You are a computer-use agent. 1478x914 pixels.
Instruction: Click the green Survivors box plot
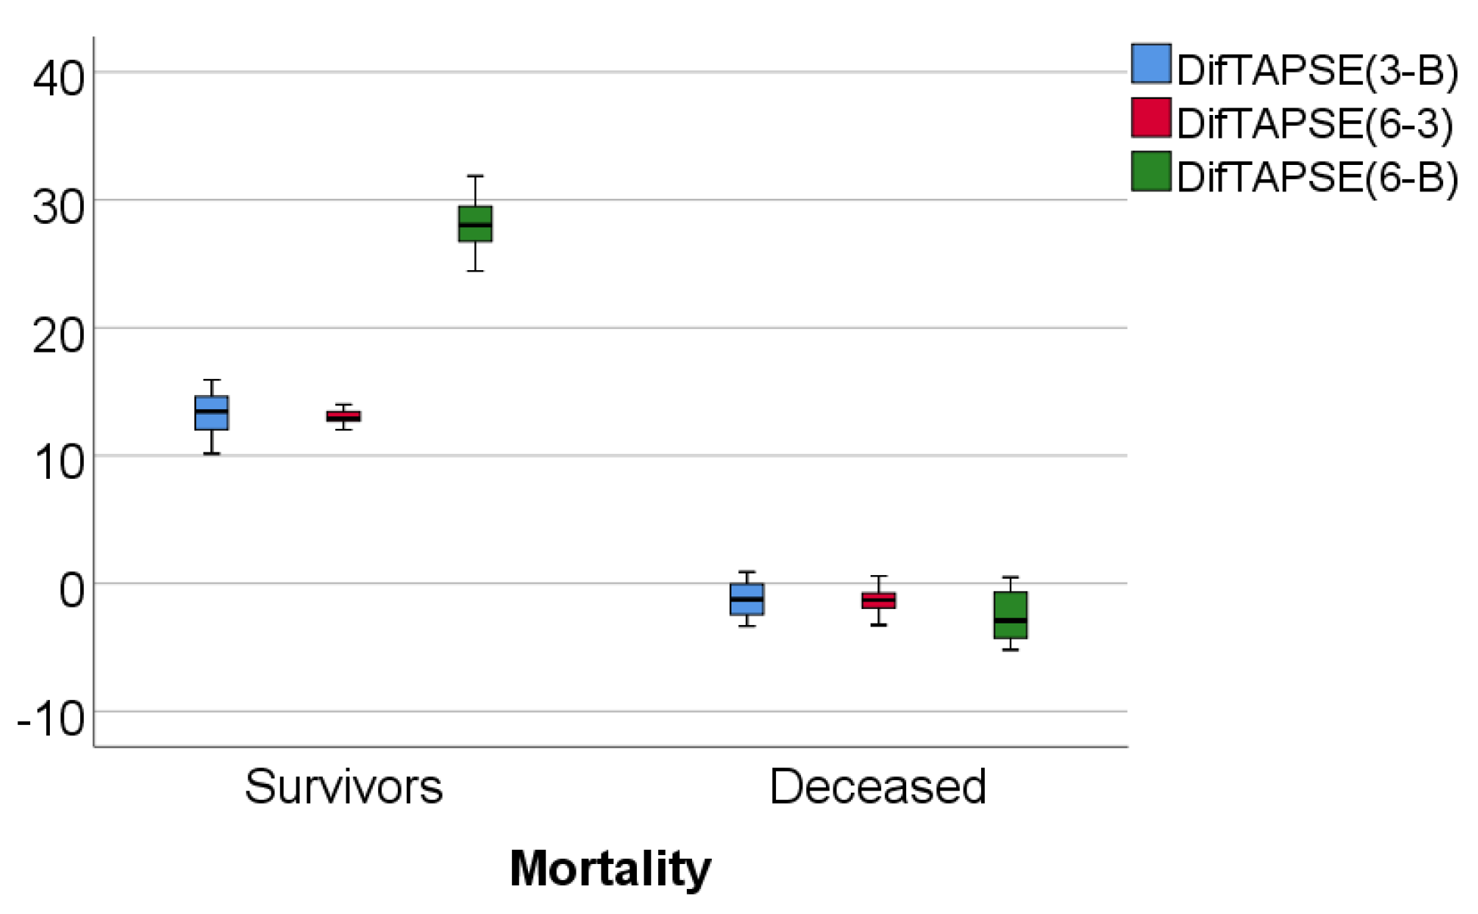(475, 224)
